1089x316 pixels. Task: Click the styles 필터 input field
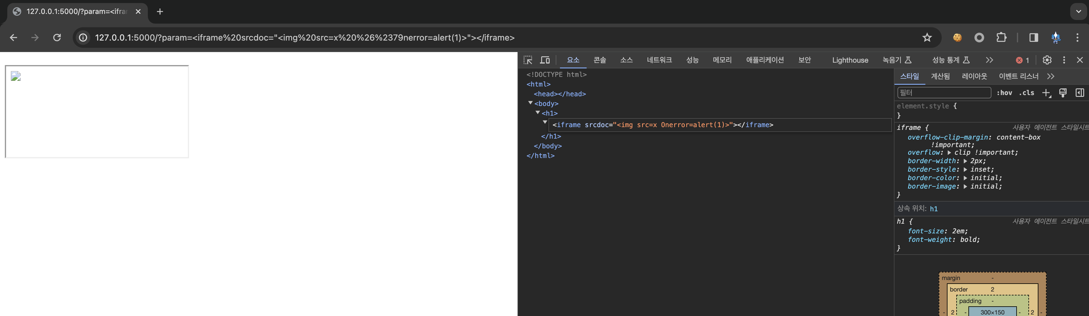(944, 93)
